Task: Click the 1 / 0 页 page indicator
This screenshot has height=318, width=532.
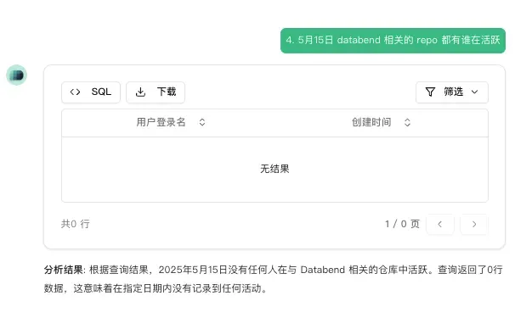Action: (402, 224)
